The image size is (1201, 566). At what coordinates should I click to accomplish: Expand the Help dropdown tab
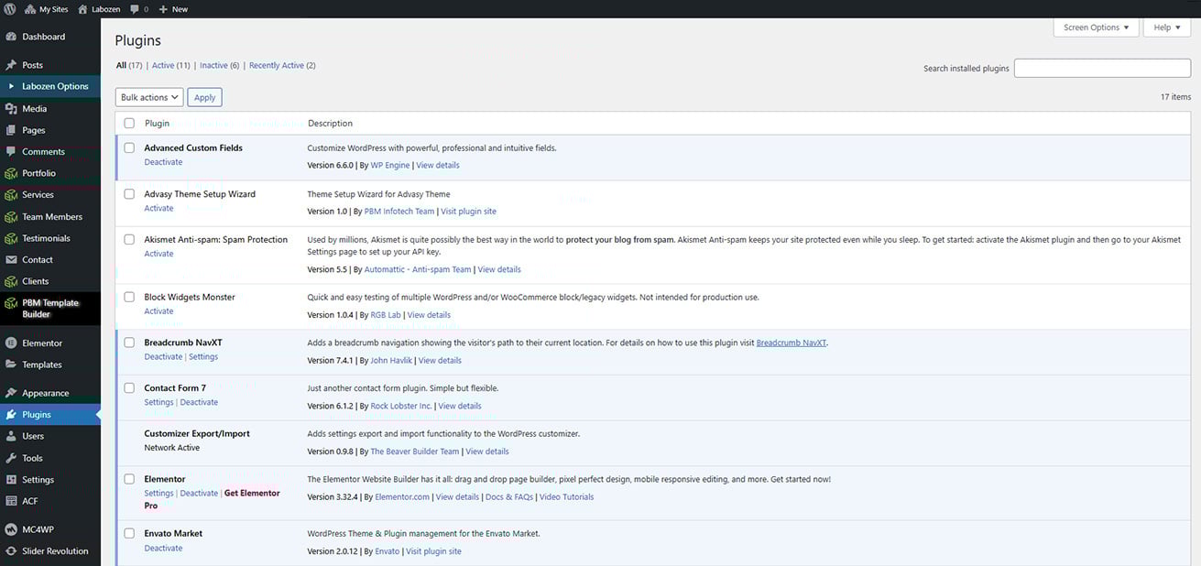pyautogui.click(x=1166, y=27)
